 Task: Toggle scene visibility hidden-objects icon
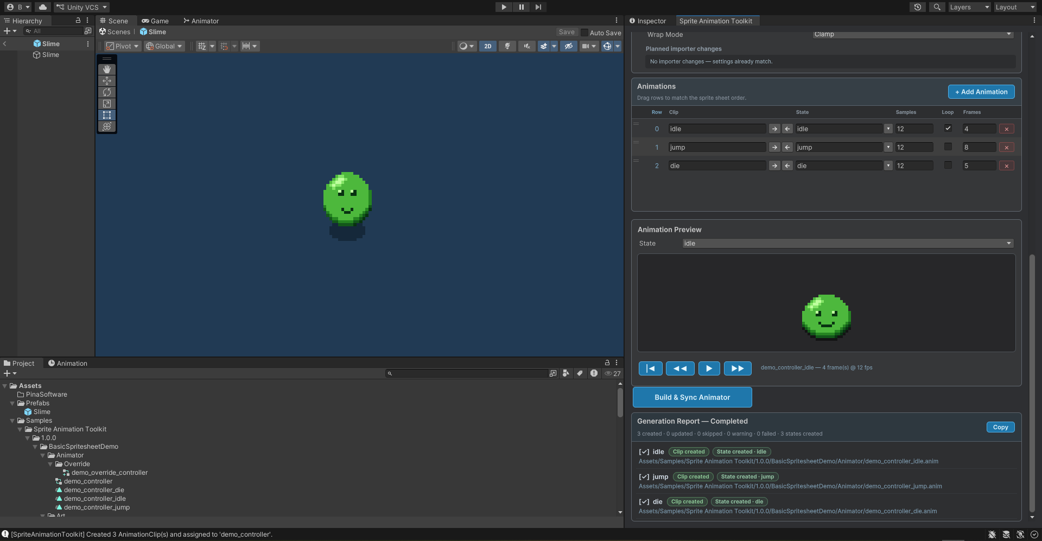tap(568, 46)
